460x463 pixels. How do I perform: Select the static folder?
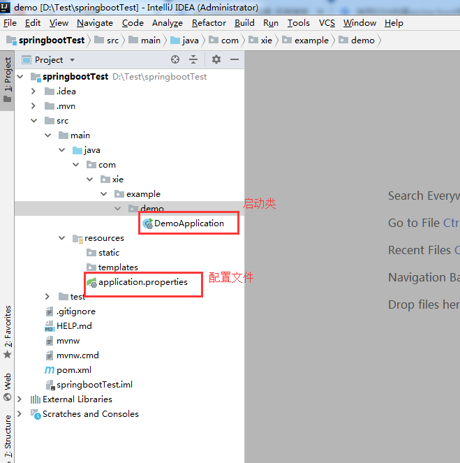(109, 253)
